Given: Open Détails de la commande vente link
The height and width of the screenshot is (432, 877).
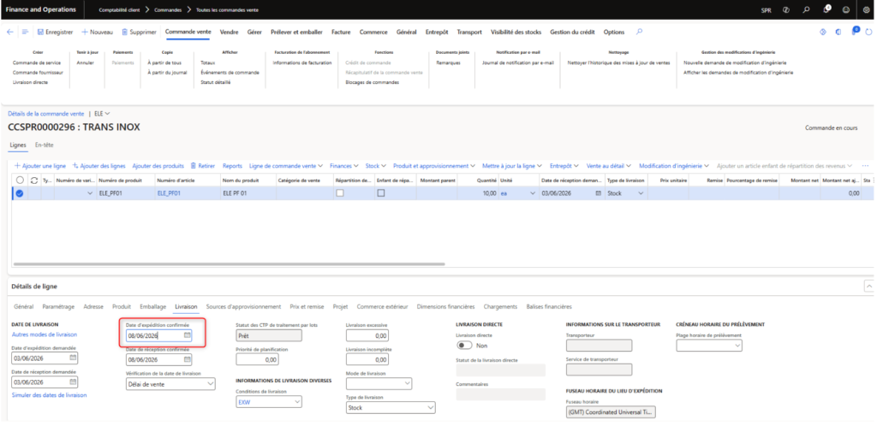Looking at the screenshot, I should coord(46,114).
